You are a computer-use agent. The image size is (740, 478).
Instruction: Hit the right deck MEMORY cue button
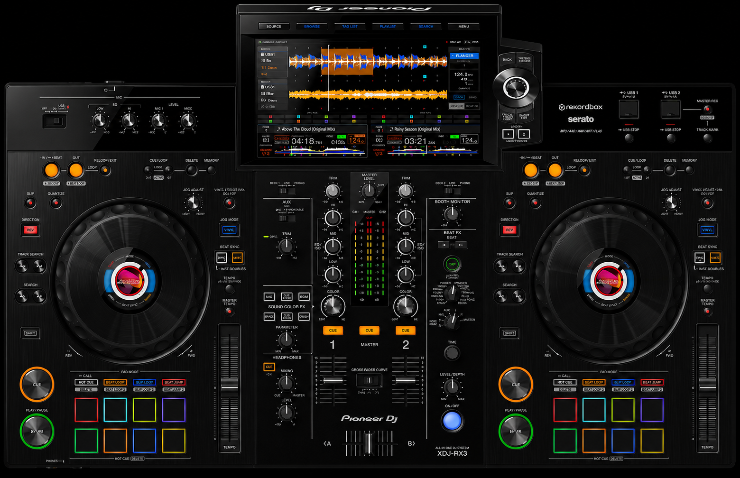(689, 170)
